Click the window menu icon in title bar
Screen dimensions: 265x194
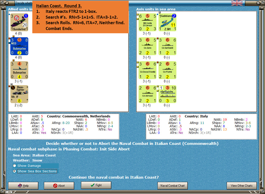pos(7,3)
